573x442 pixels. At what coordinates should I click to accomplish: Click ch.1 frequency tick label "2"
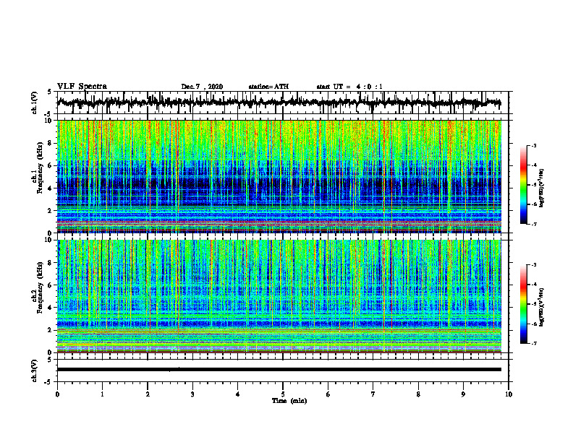tap(50, 210)
